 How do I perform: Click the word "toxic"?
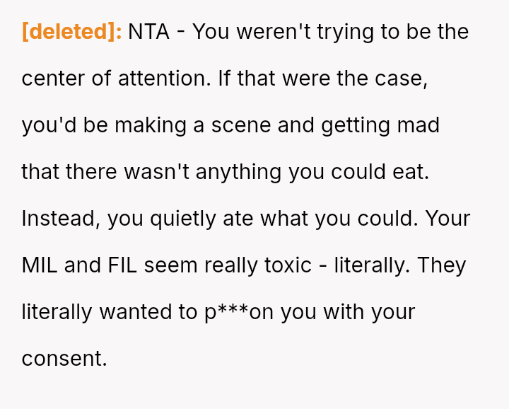286,265
